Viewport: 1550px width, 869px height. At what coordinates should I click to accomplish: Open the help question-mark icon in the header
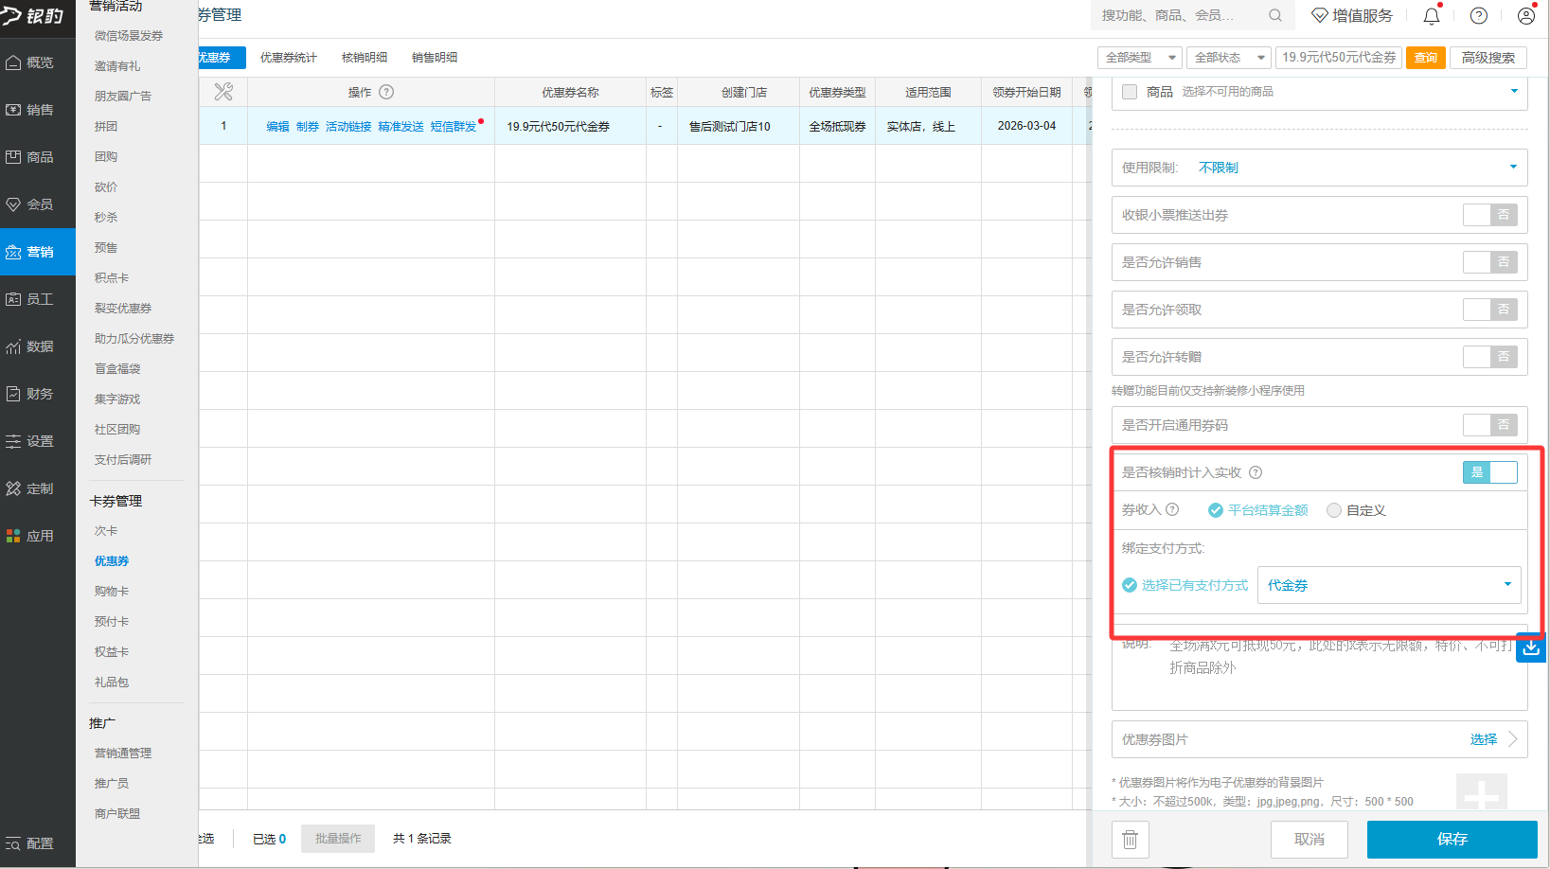(x=1479, y=15)
